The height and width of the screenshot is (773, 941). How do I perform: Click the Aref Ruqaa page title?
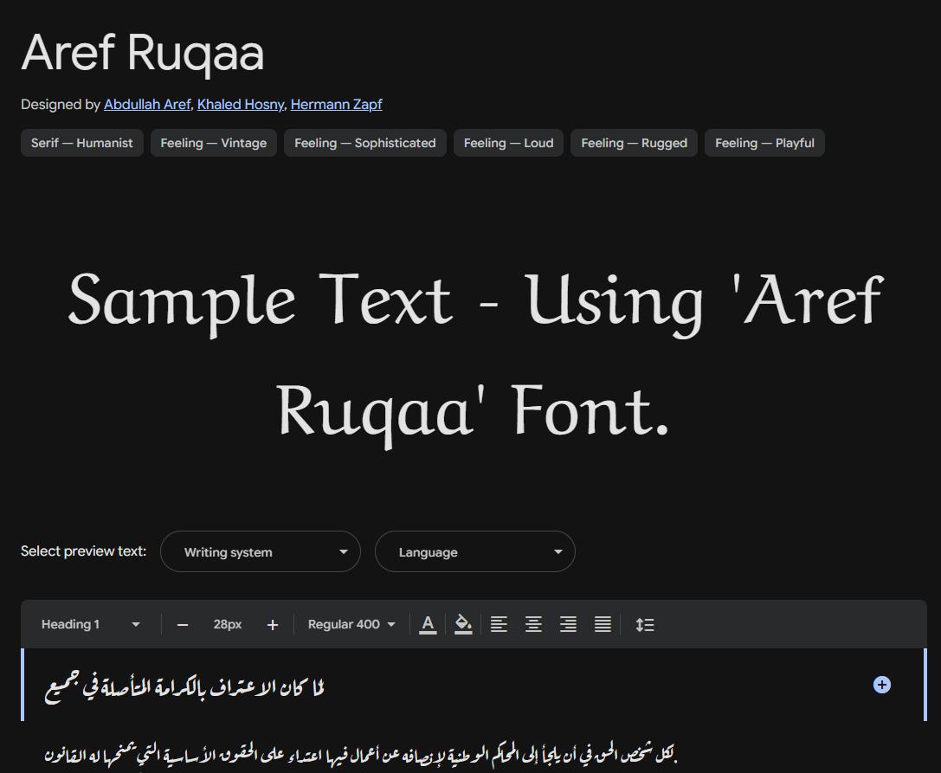[143, 54]
